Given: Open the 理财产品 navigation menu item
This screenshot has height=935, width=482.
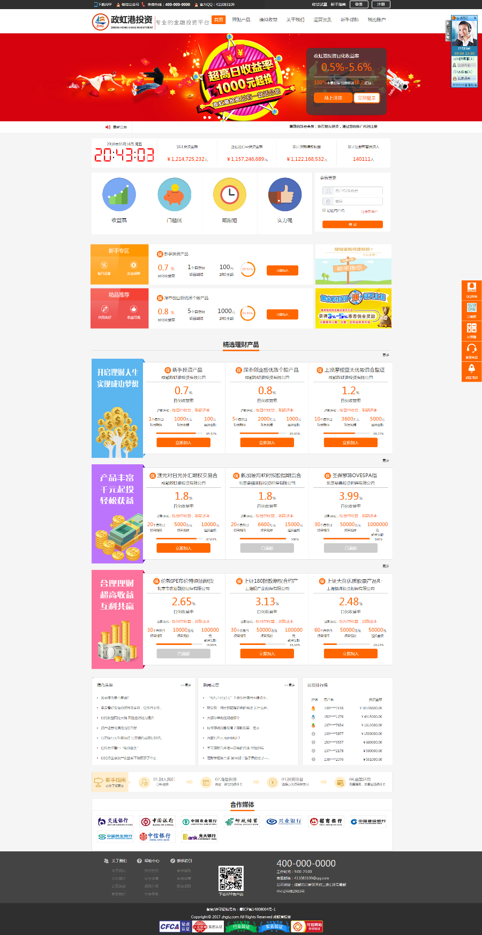Looking at the screenshot, I should click(x=241, y=20).
